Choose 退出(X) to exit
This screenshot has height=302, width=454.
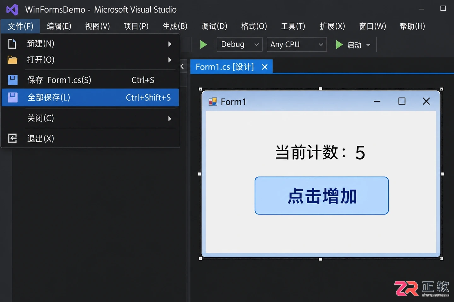pos(90,138)
